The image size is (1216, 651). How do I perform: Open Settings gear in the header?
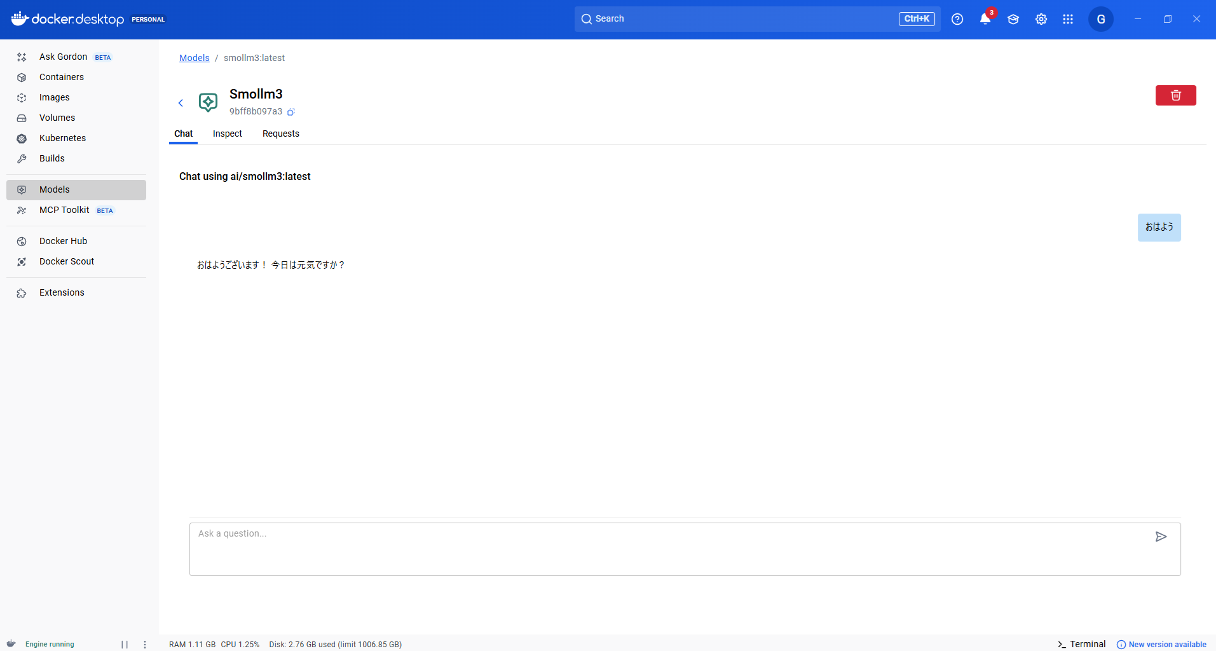[1041, 19]
